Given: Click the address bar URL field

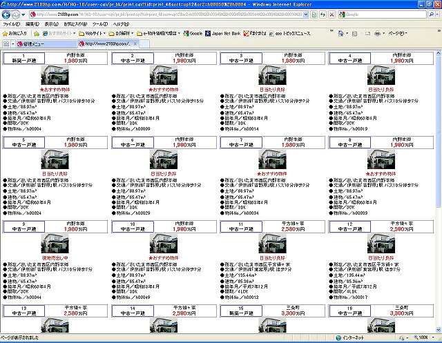Looking at the screenshot, I should point(166,14).
